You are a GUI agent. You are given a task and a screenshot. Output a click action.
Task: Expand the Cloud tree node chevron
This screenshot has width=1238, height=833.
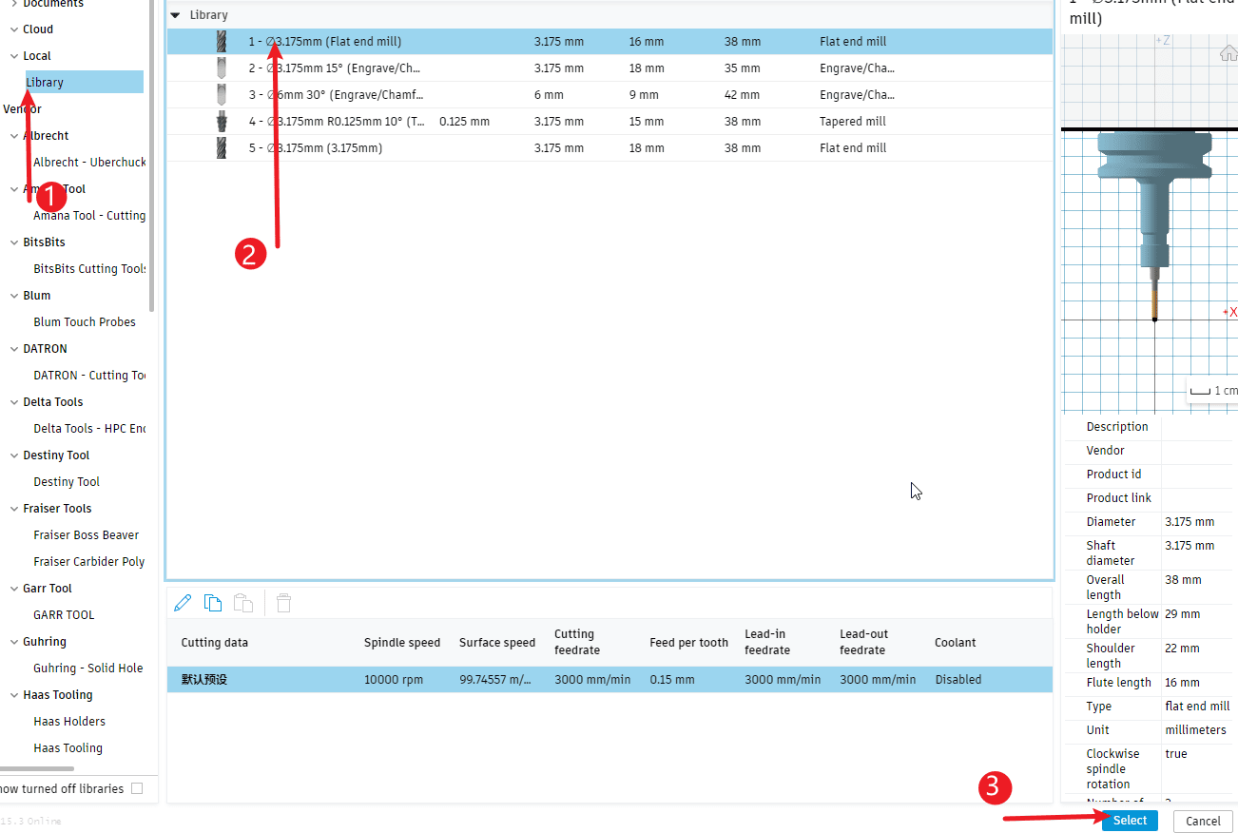pyautogui.click(x=14, y=29)
